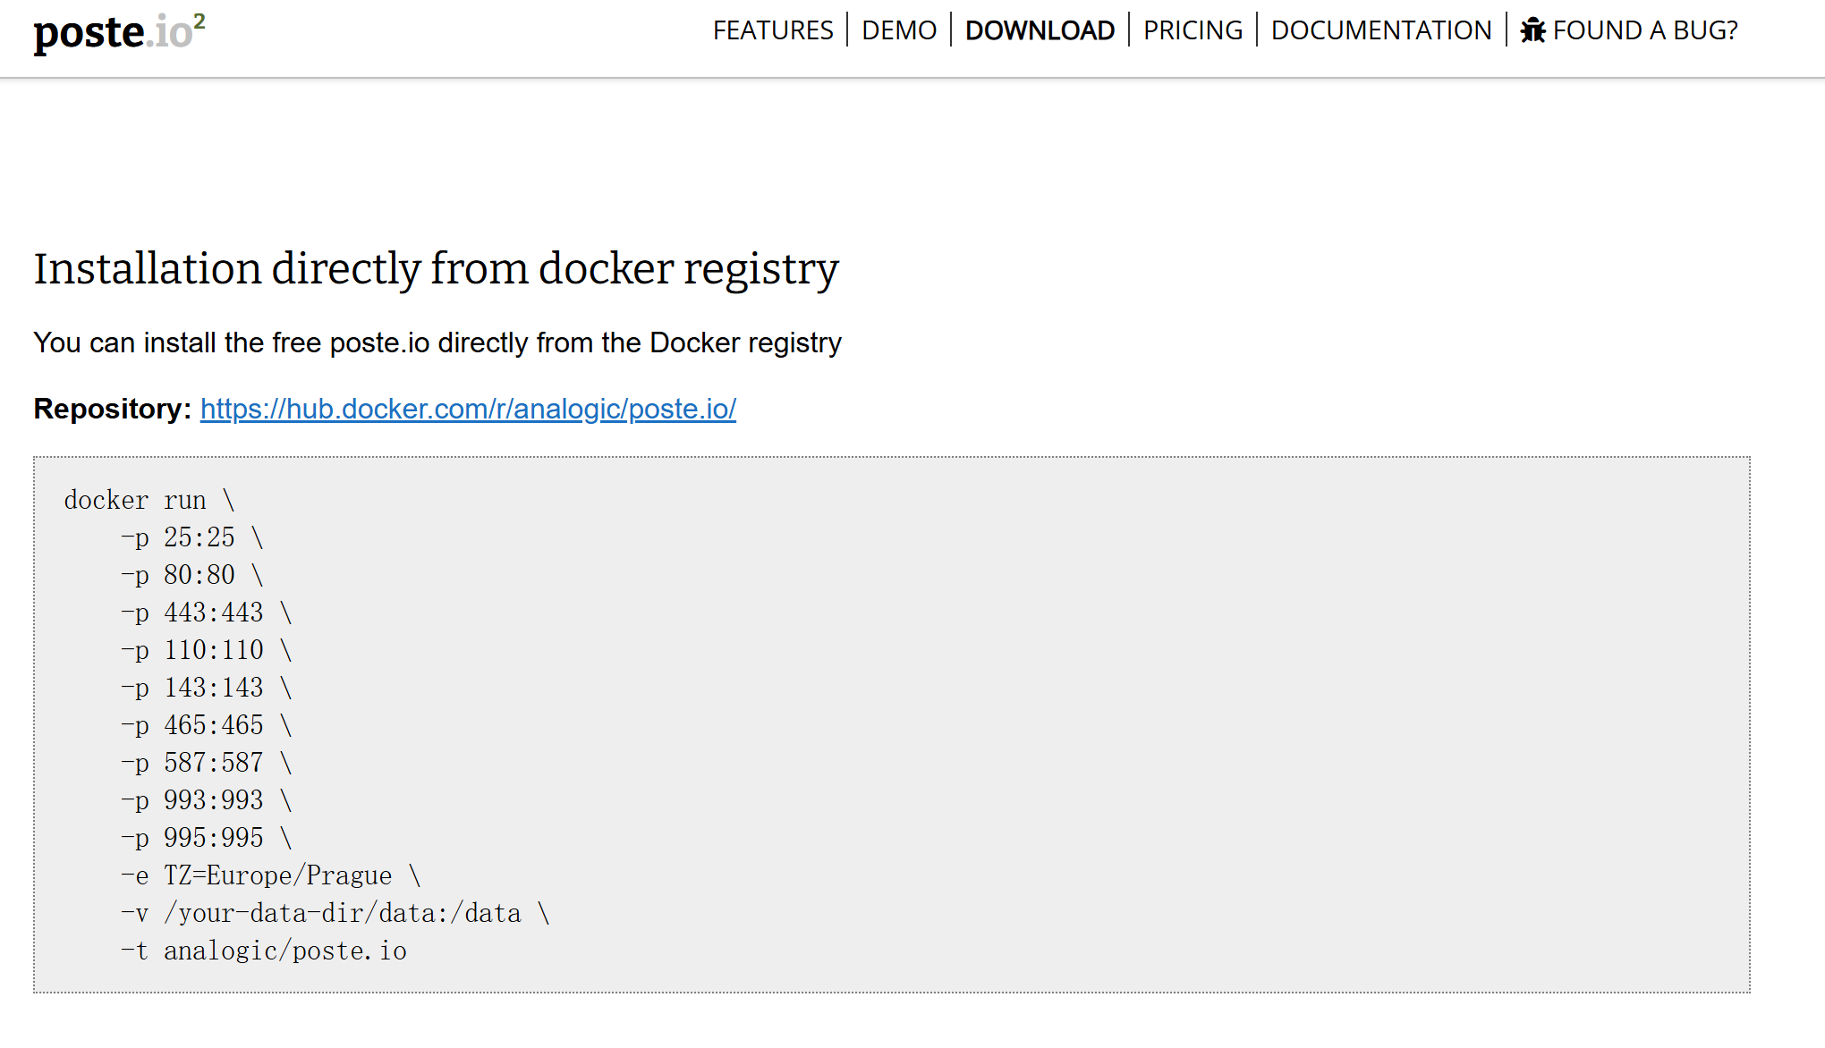This screenshot has width=1825, height=1048.
Task: Open the Documentation page
Action: (1381, 30)
